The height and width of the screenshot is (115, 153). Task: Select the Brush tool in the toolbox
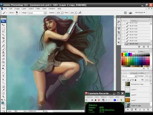pos(3,49)
